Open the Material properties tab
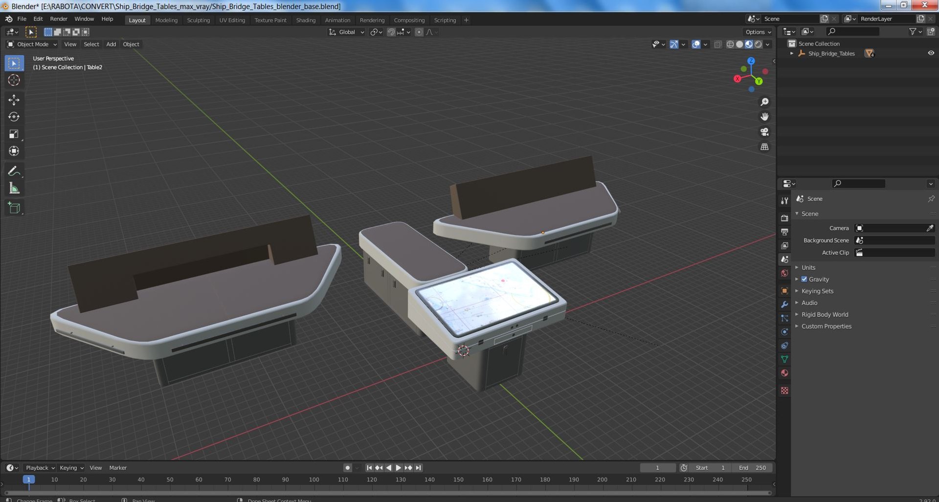 click(784, 373)
